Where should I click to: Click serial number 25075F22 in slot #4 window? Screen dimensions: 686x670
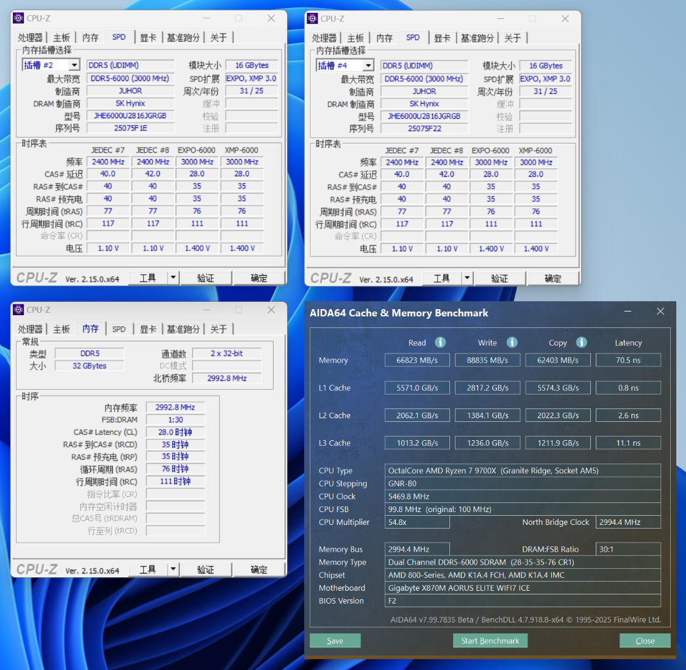point(424,129)
